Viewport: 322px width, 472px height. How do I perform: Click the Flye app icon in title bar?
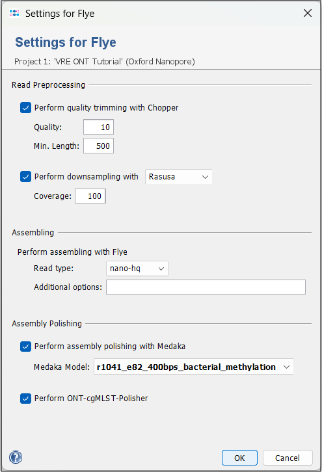14,13
